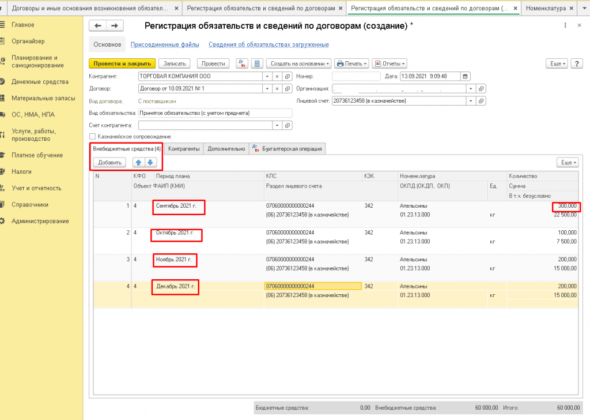
Task: Open the Присоединенные файлы link
Action: pos(165,44)
